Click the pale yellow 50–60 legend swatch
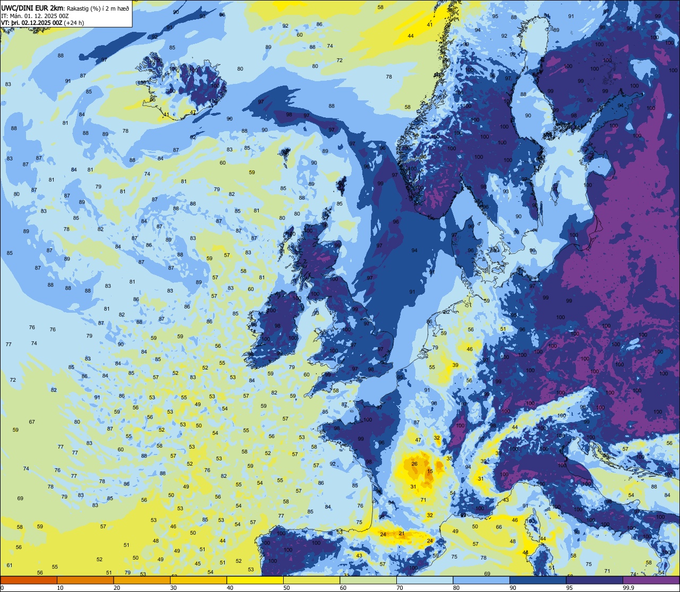 (311, 580)
